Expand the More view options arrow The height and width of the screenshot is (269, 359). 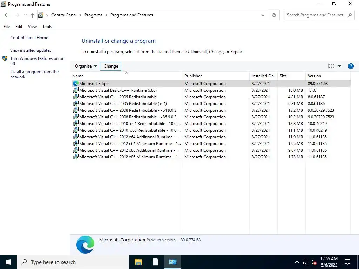[339, 66]
